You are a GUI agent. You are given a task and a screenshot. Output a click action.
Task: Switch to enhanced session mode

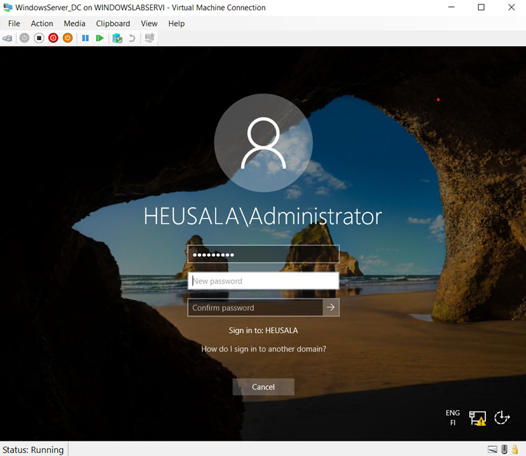[x=149, y=38]
